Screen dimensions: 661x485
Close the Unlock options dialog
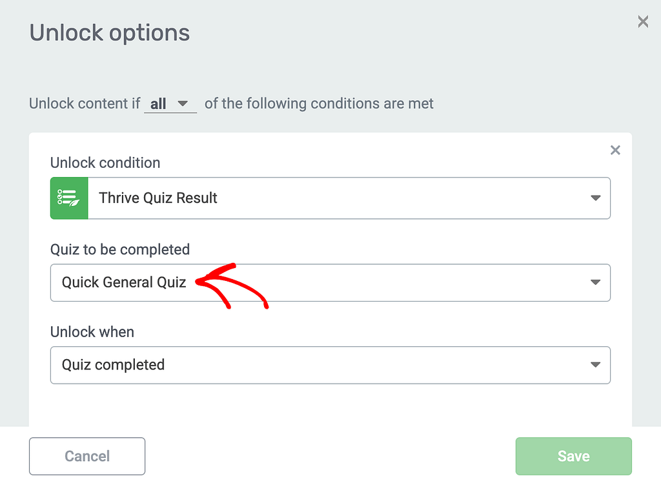pyautogui.click(x=643, y=22)
